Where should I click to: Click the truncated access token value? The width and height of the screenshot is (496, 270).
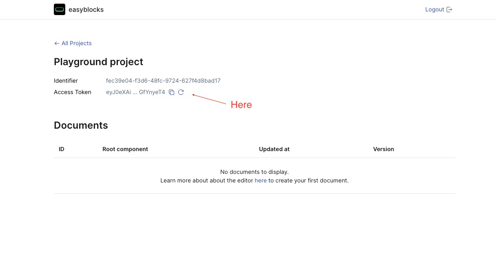[x=135, y=92]
